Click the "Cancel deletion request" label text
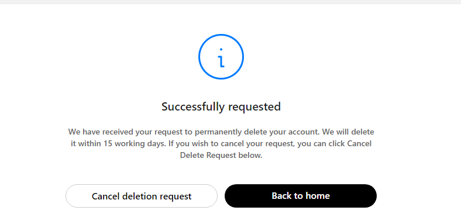This screenshot has width=461, height=224. pos(142,196)
